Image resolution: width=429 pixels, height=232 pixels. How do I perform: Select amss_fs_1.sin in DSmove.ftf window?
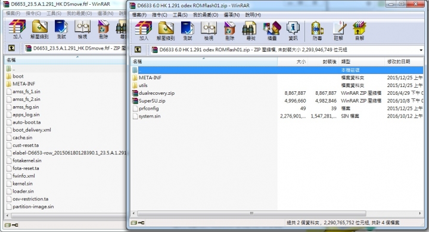coord(26,91)
